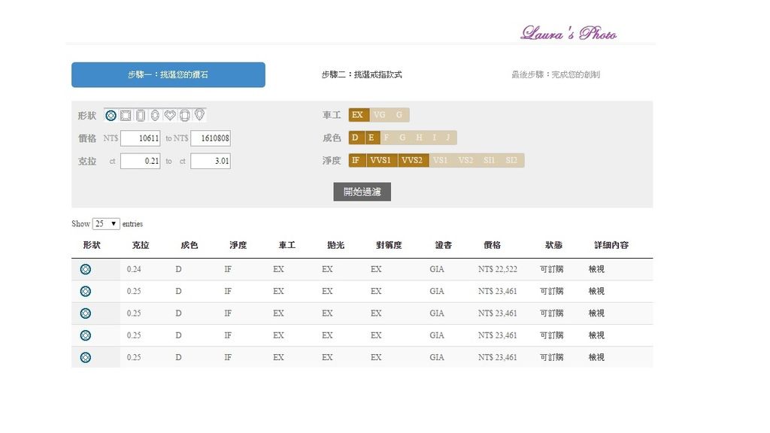
Task: Enable the VS1 clarity filter
Action: (x=441, y=160)
